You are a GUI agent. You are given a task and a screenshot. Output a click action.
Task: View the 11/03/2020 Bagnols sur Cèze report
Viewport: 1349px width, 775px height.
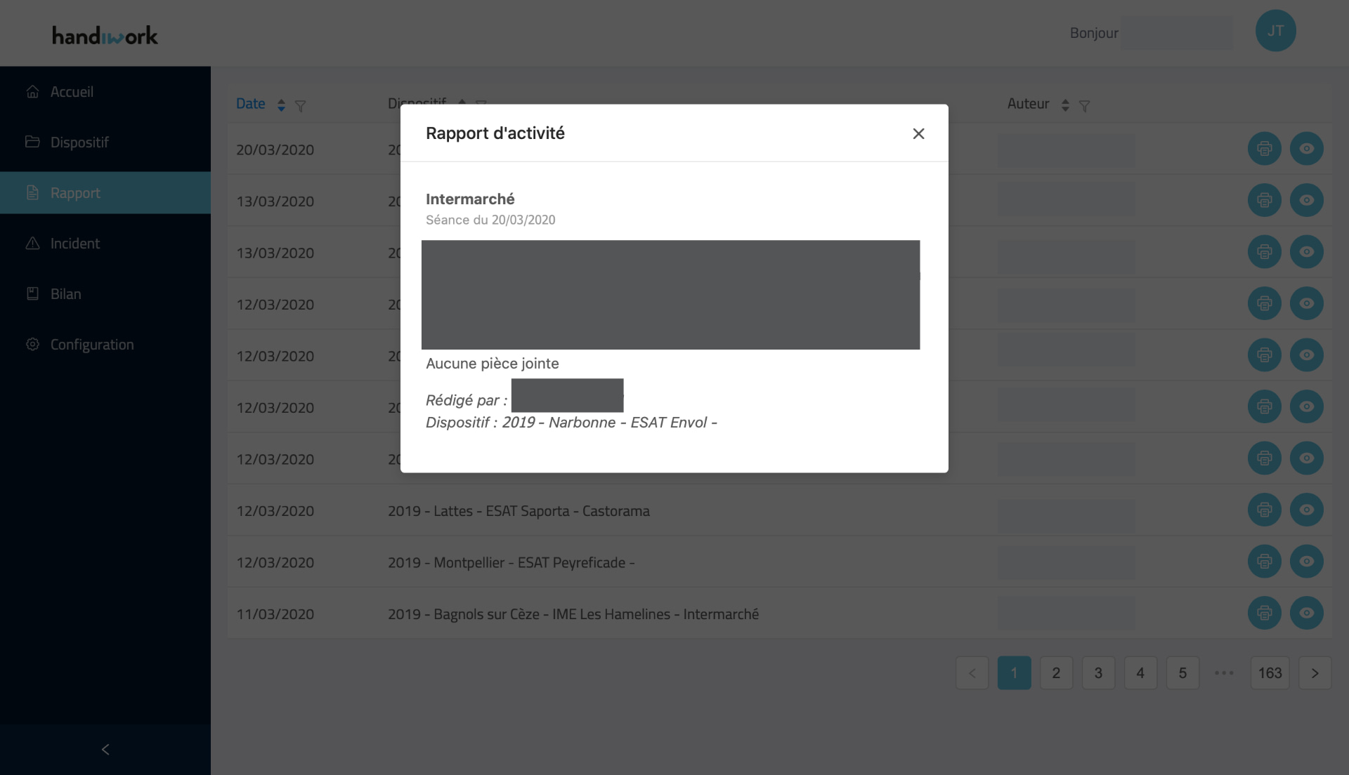click(x=1306, y=613)
